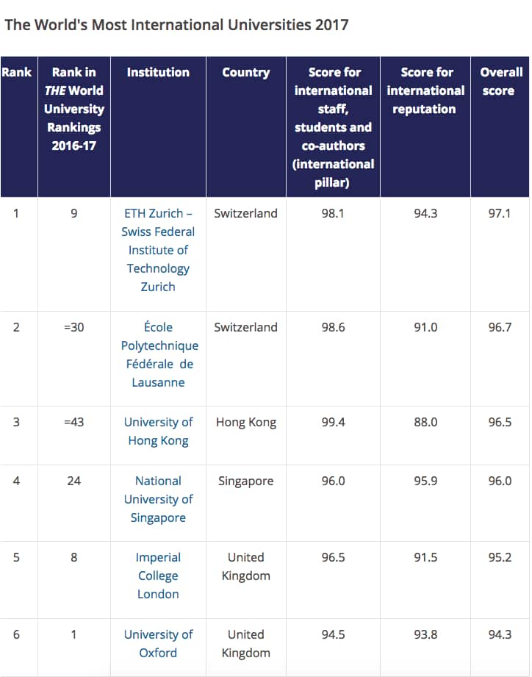Open École Polytechnique Fédérale de Lausanne link
532x677 pixels.
tap(159, 354)
